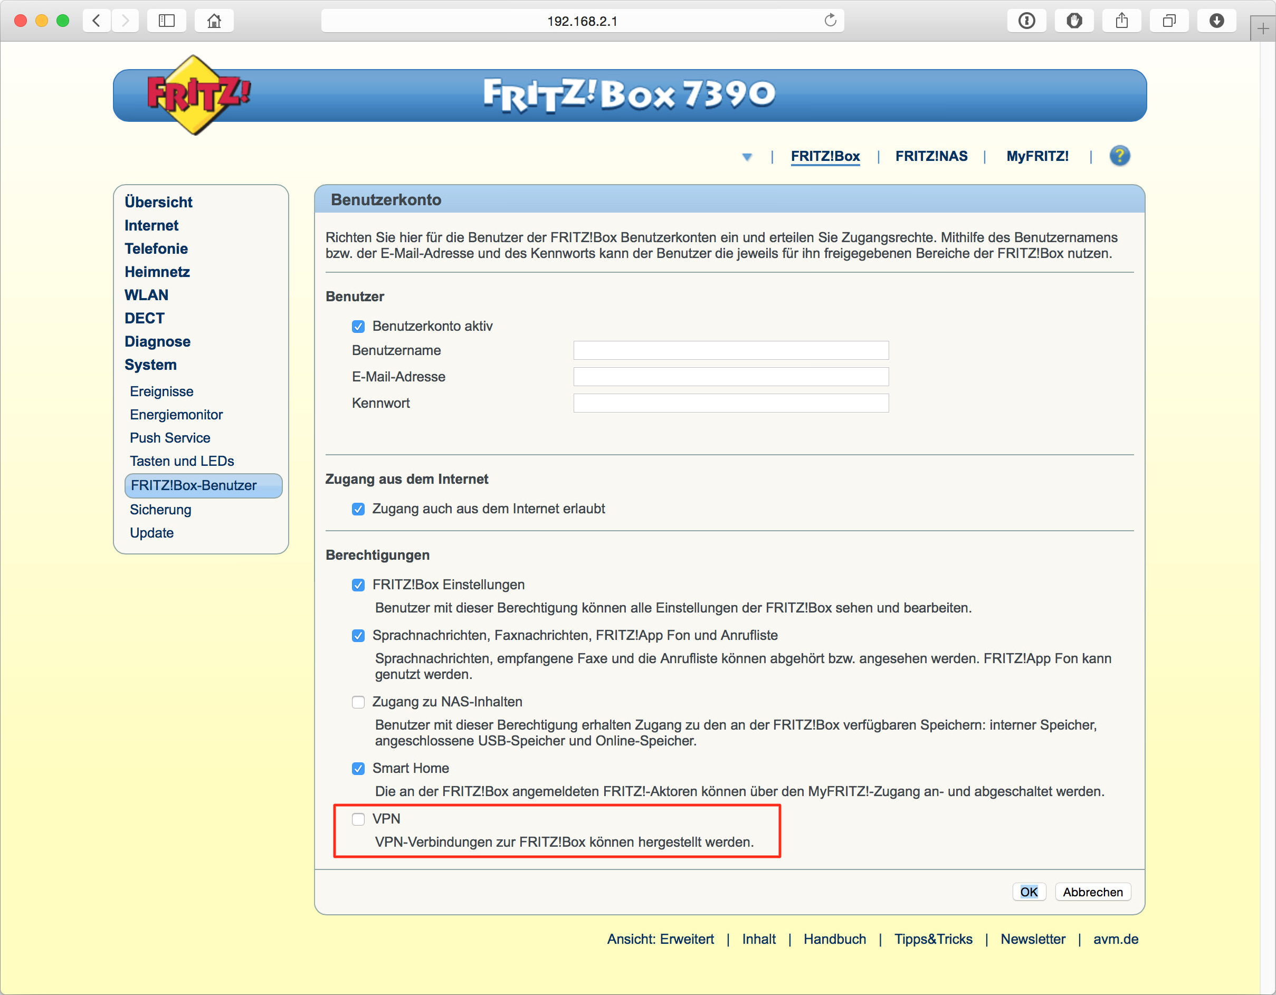Screen dimensions: 1276x995
Task: Enable the VPN permission checkbox
Action: click(358, 819)
